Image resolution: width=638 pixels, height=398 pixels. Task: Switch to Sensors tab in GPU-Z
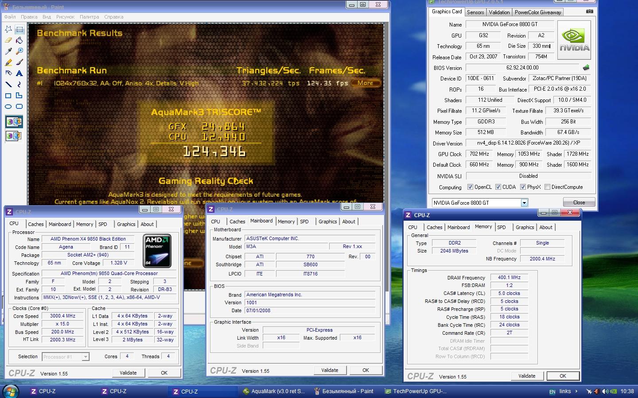point(475,12)
